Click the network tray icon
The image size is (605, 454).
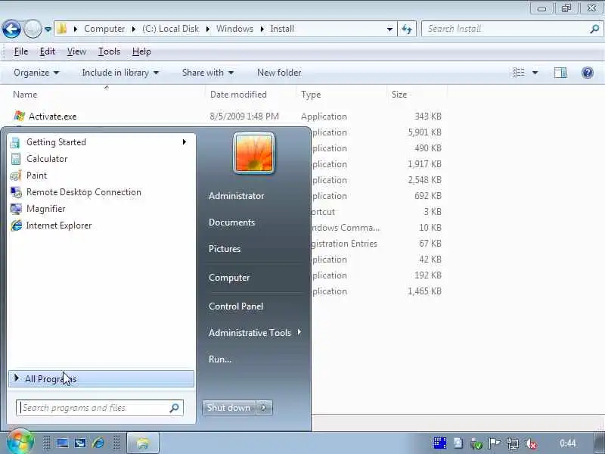[513, 443]
